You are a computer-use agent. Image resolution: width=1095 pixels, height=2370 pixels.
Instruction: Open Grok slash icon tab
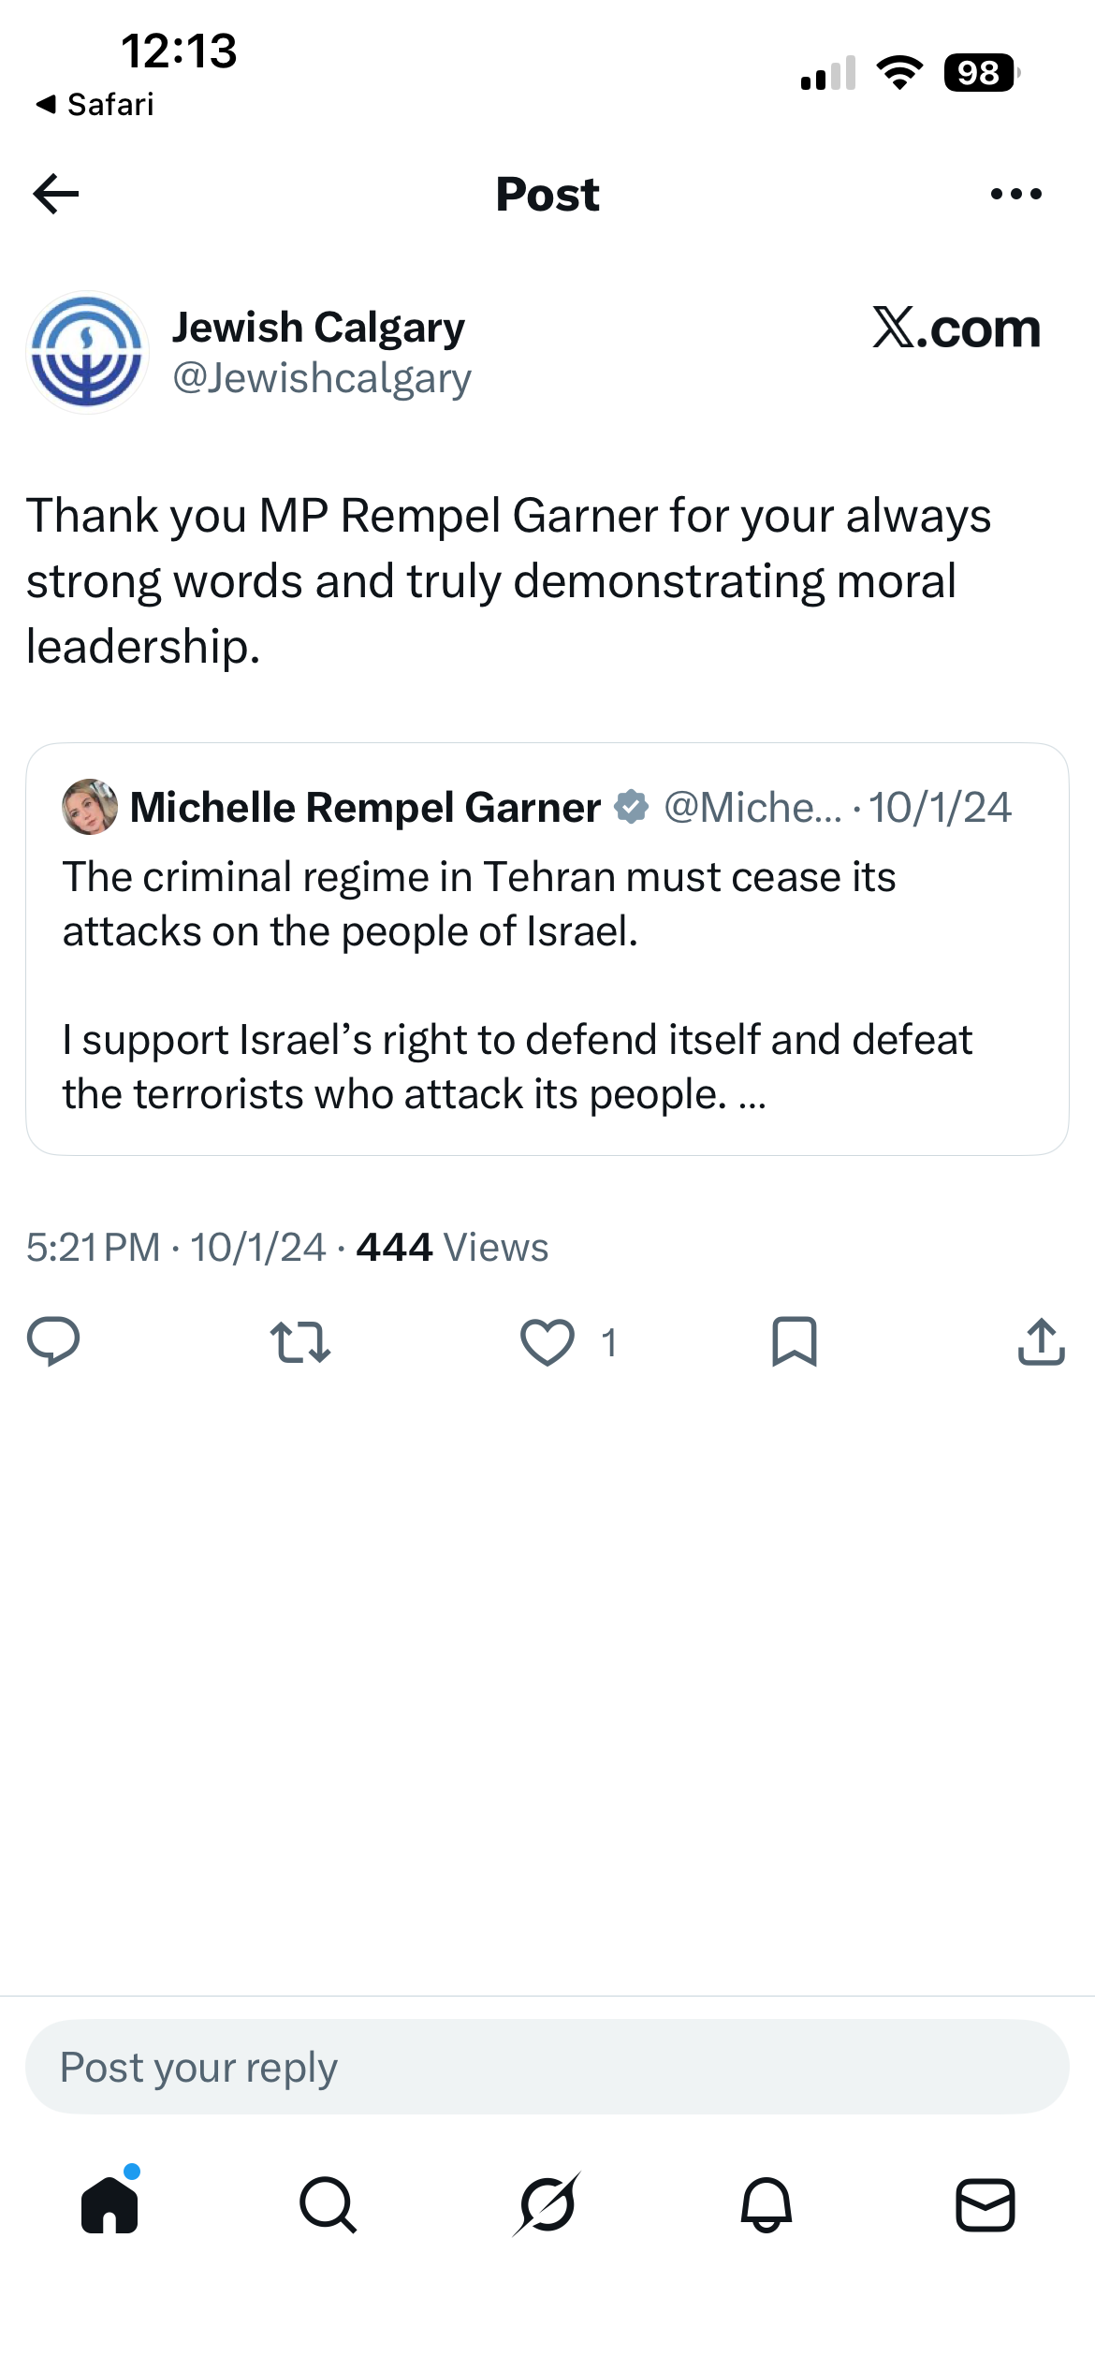[x=547, y=2204]
